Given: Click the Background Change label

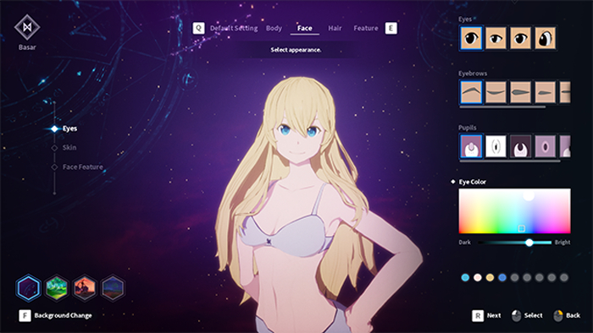Looking at the screenshot, I should point(64,315).
